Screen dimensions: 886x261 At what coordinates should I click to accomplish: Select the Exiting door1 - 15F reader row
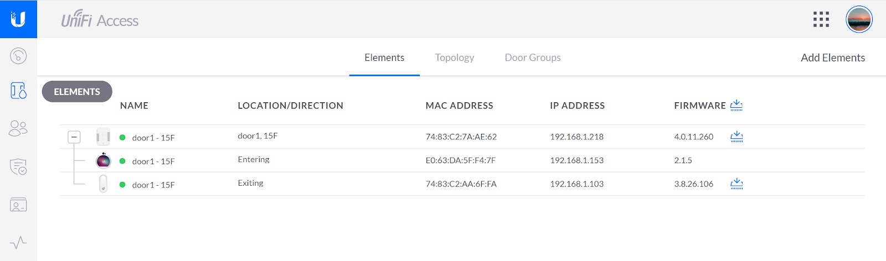(462, 184)
